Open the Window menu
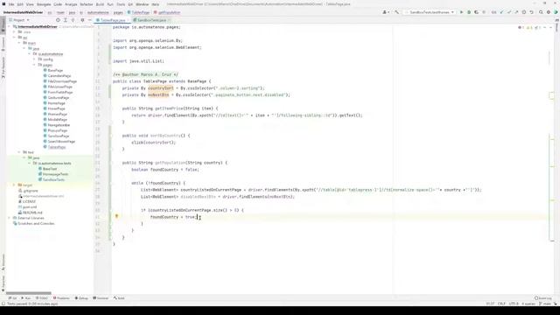 [x=142, y=4]
